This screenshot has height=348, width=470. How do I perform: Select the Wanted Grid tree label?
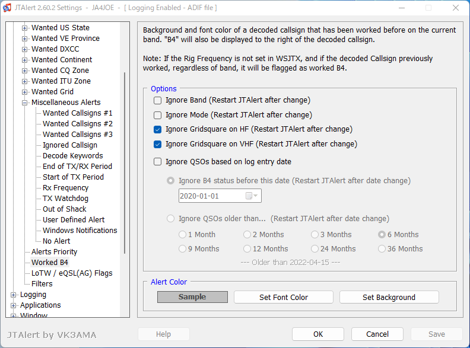52,92
